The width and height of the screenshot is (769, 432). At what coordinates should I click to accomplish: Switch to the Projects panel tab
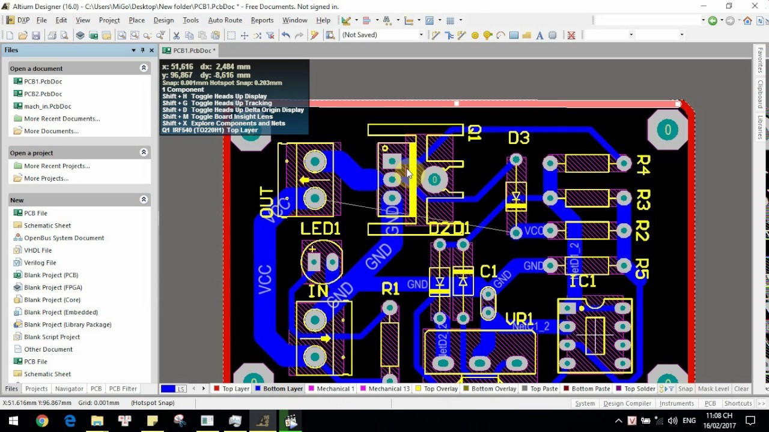pyautogui.click(x=36, y=389)
